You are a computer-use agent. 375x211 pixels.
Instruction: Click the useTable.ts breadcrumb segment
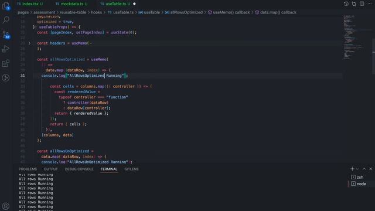click(x=121, y=12)
